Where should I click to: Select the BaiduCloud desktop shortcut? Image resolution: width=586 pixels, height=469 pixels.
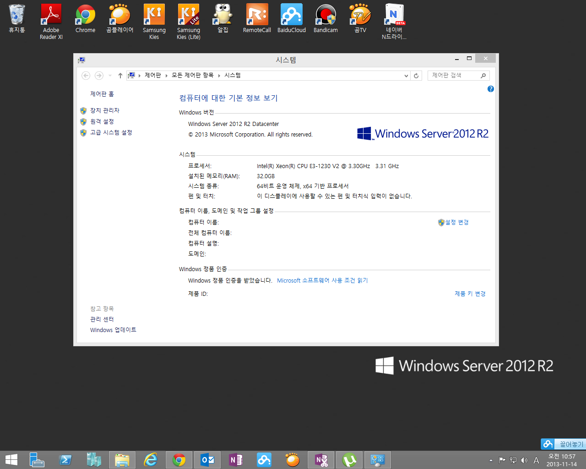tap(292, 19)
